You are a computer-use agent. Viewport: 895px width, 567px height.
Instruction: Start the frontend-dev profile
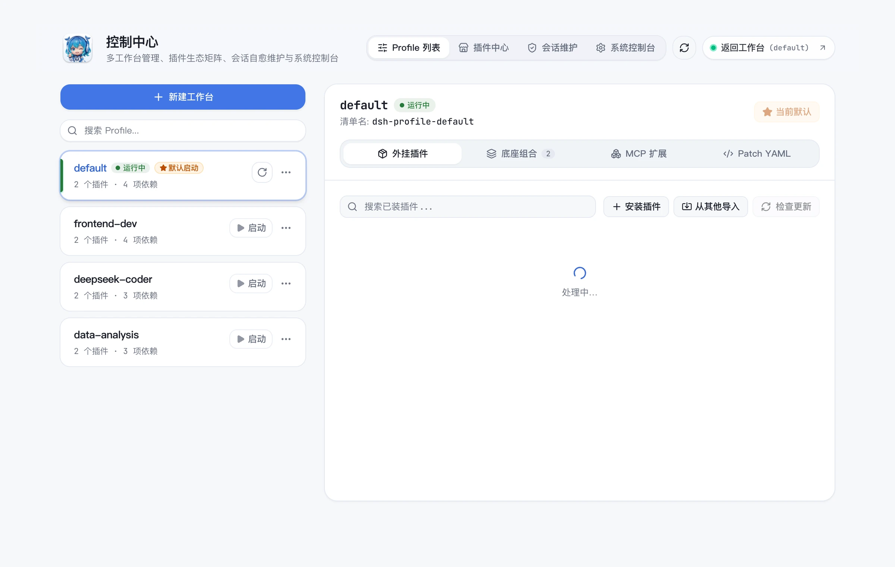pyautogui.click(x=251, y=228)
